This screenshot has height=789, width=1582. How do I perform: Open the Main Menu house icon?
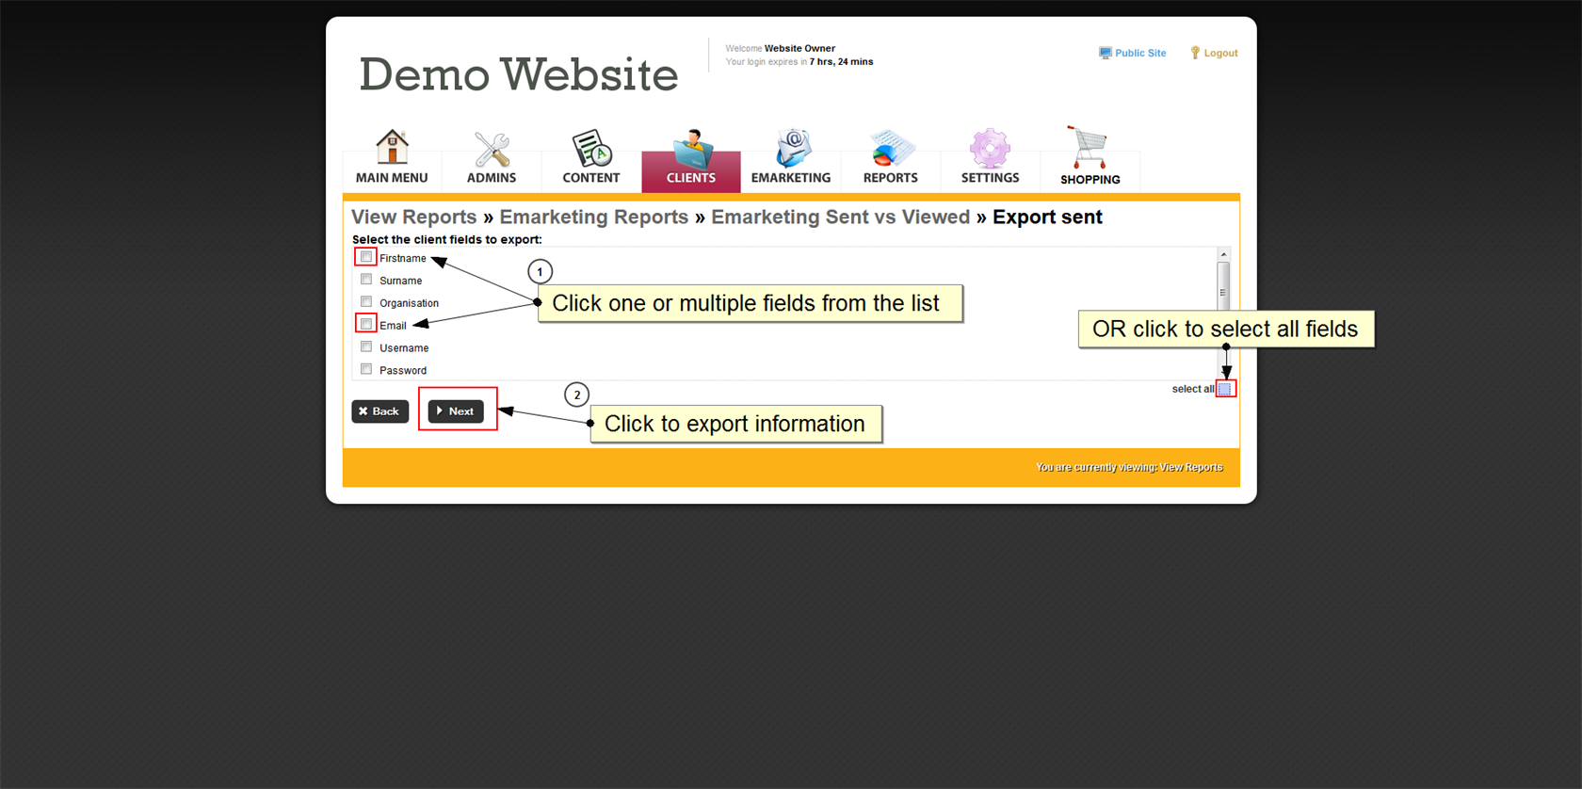pos(392,149)
